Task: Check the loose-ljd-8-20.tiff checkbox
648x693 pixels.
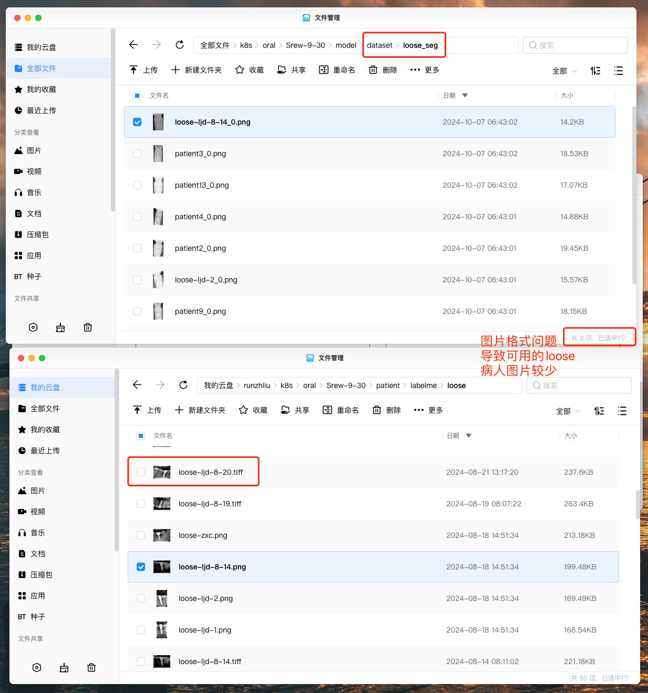Action: 141,472
